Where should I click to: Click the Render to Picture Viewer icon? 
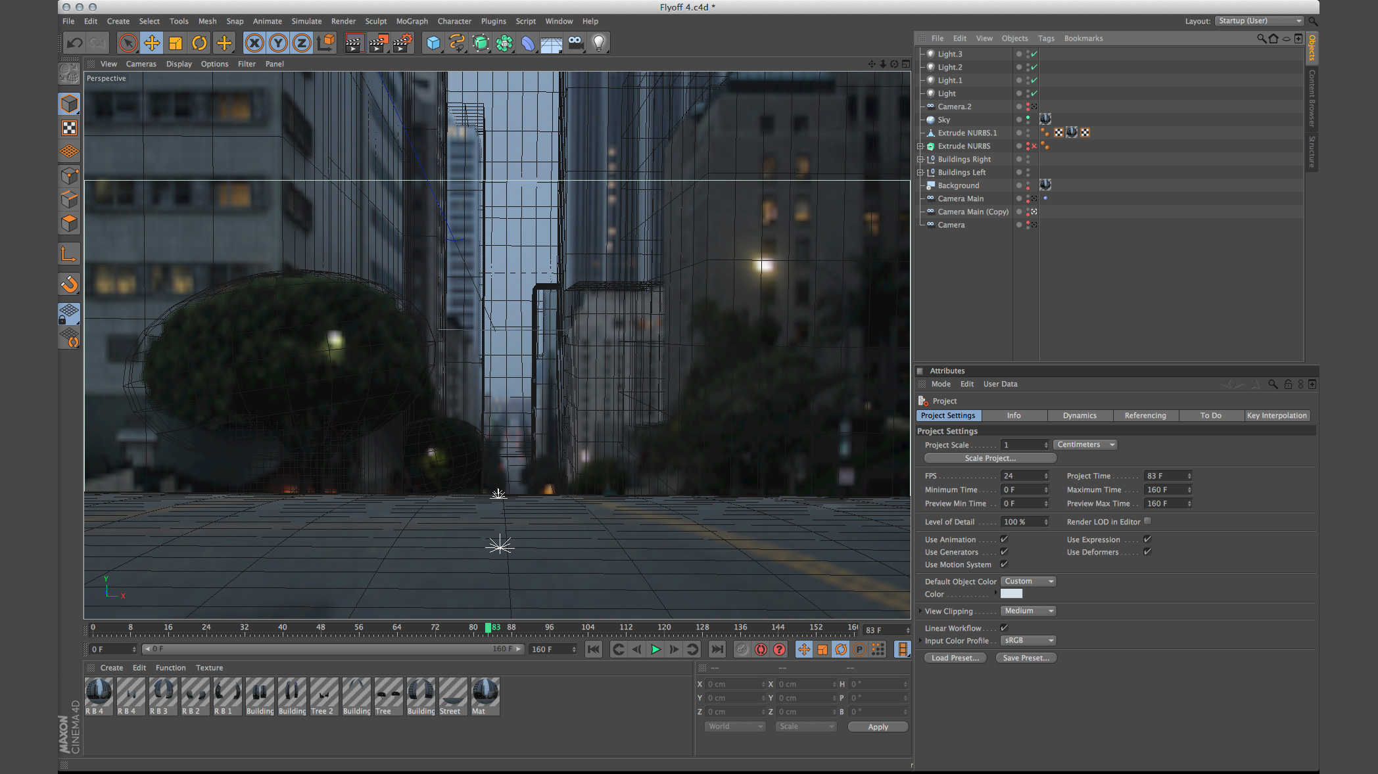[378, 43]
